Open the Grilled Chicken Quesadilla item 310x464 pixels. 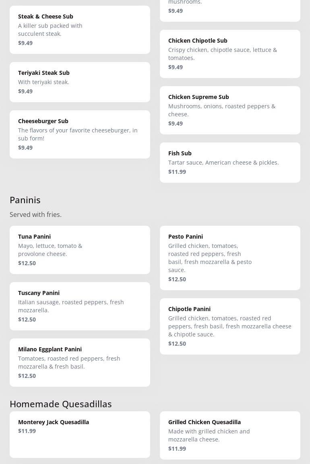(x=230, y=435)
